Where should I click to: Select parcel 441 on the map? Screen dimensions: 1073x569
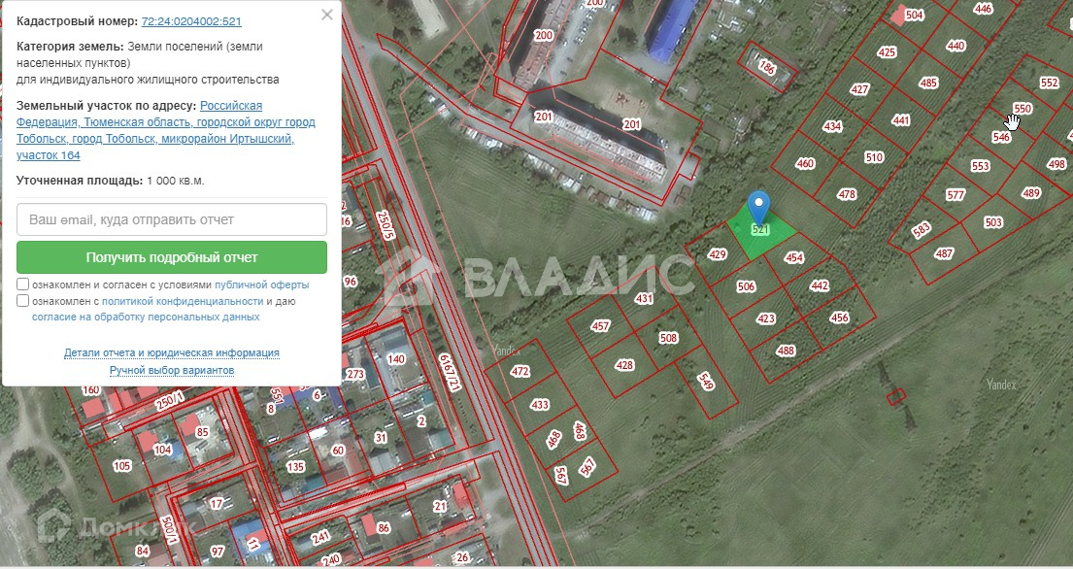point(900,120)
